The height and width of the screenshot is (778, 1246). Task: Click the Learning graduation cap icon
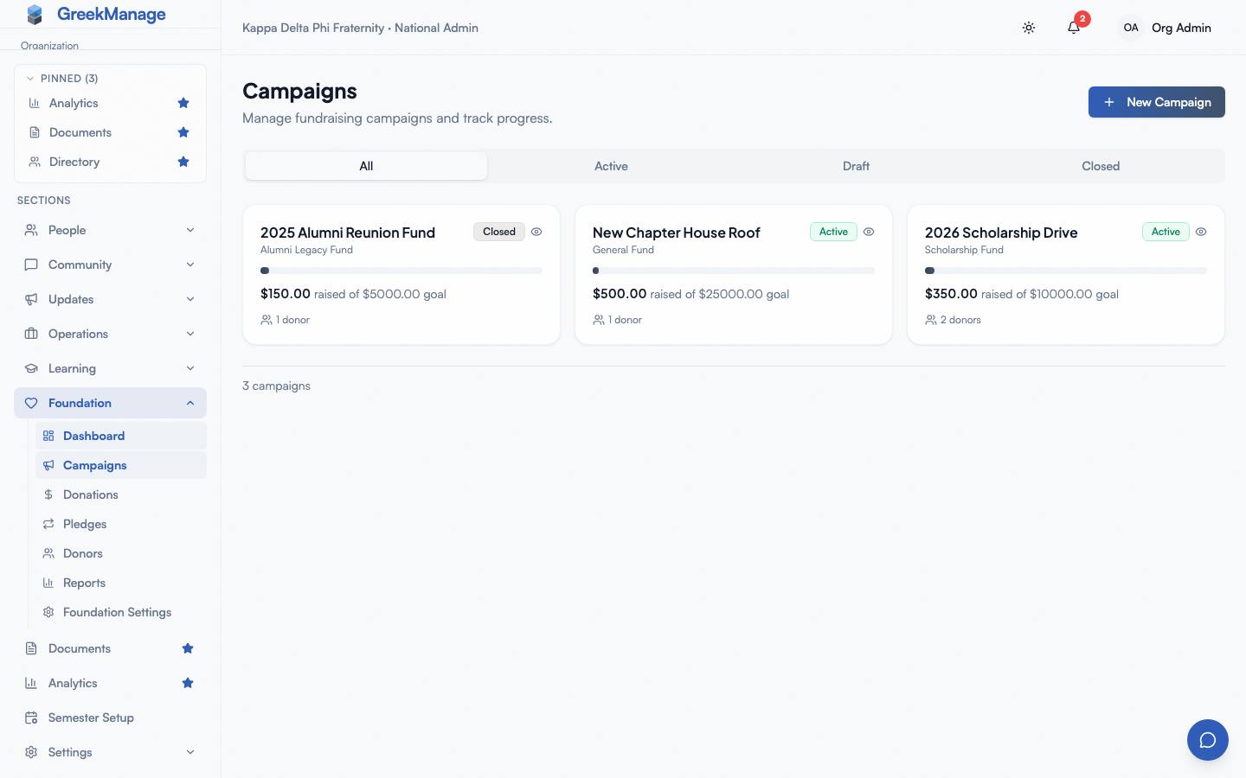31,368
